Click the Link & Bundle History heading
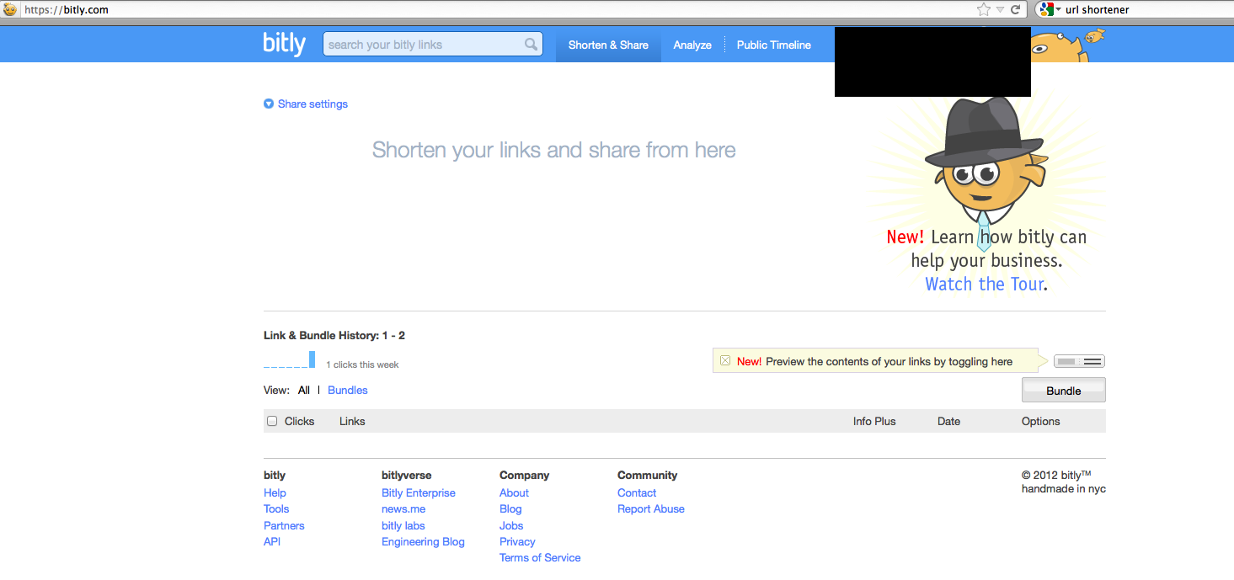 point(334,336)
